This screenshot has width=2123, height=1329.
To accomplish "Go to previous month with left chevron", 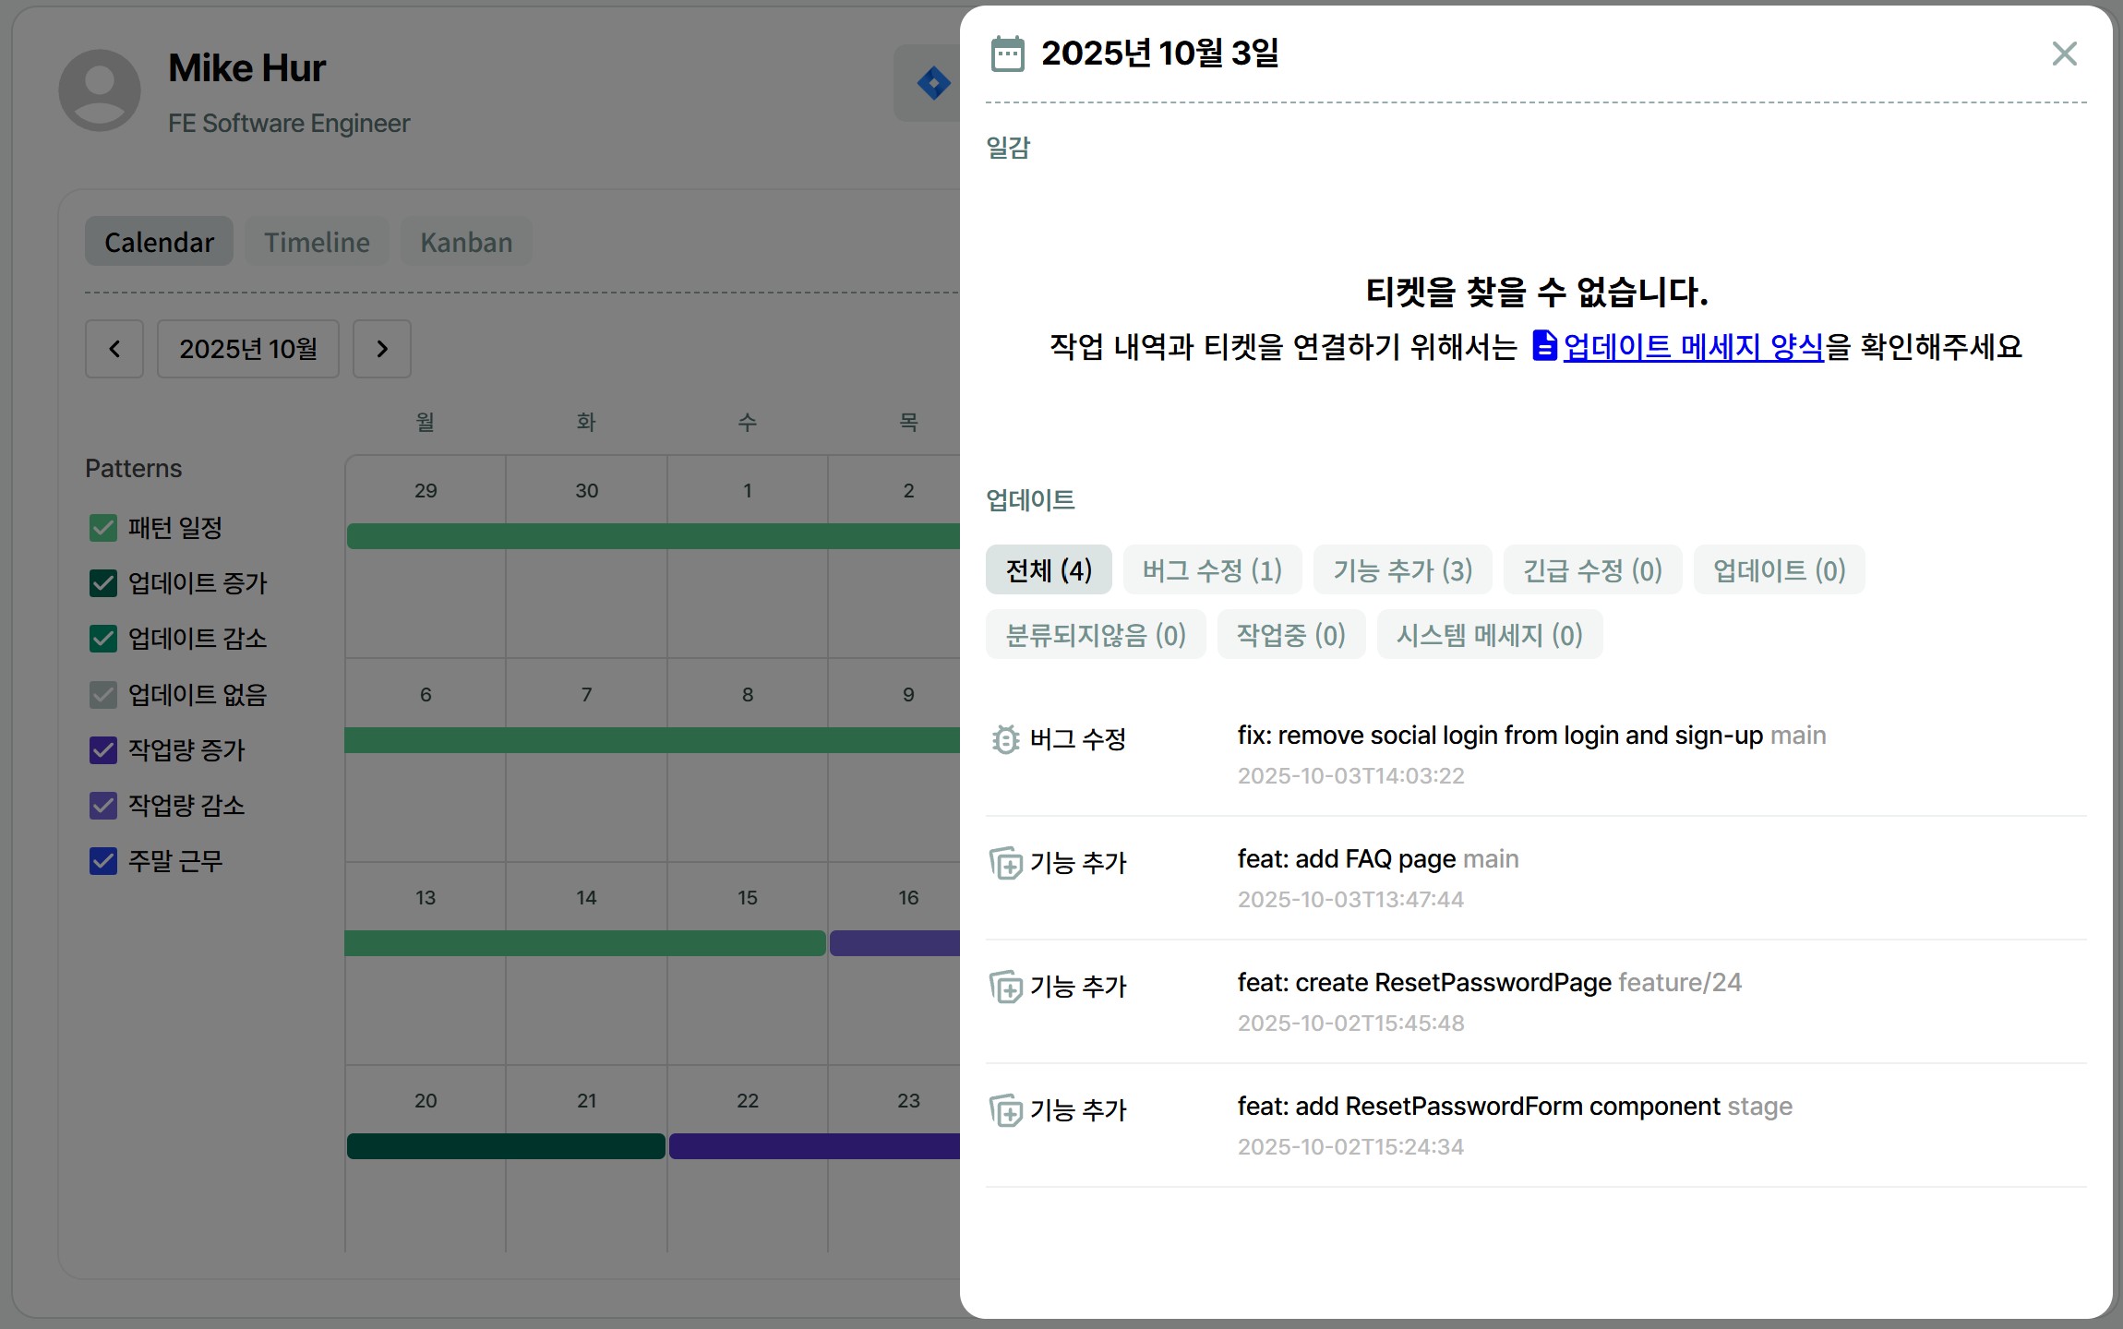I will tap(114, 349).
